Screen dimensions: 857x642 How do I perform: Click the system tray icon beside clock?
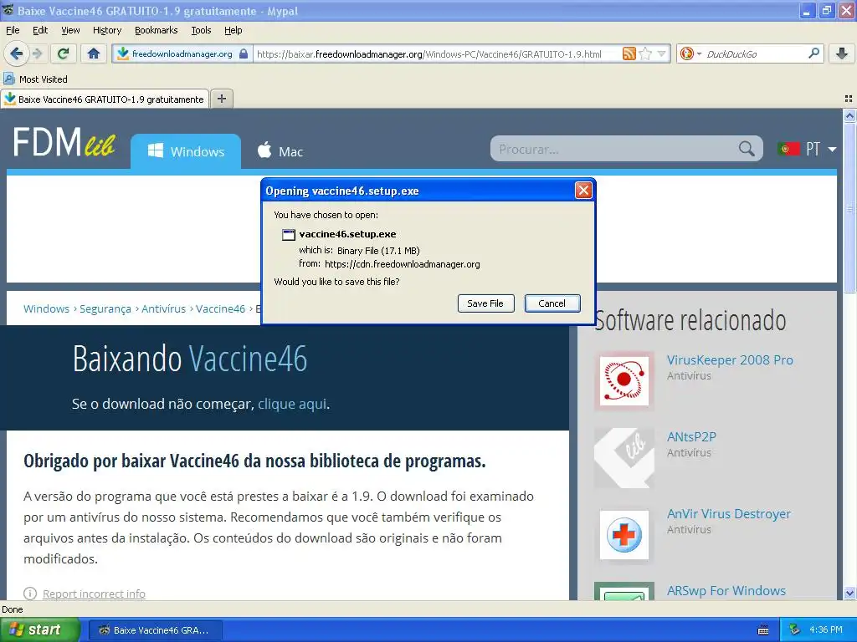click(795, 630)
